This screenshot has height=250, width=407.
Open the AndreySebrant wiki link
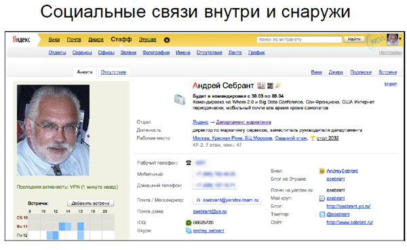pyautogui.click(x=342, y=171)
